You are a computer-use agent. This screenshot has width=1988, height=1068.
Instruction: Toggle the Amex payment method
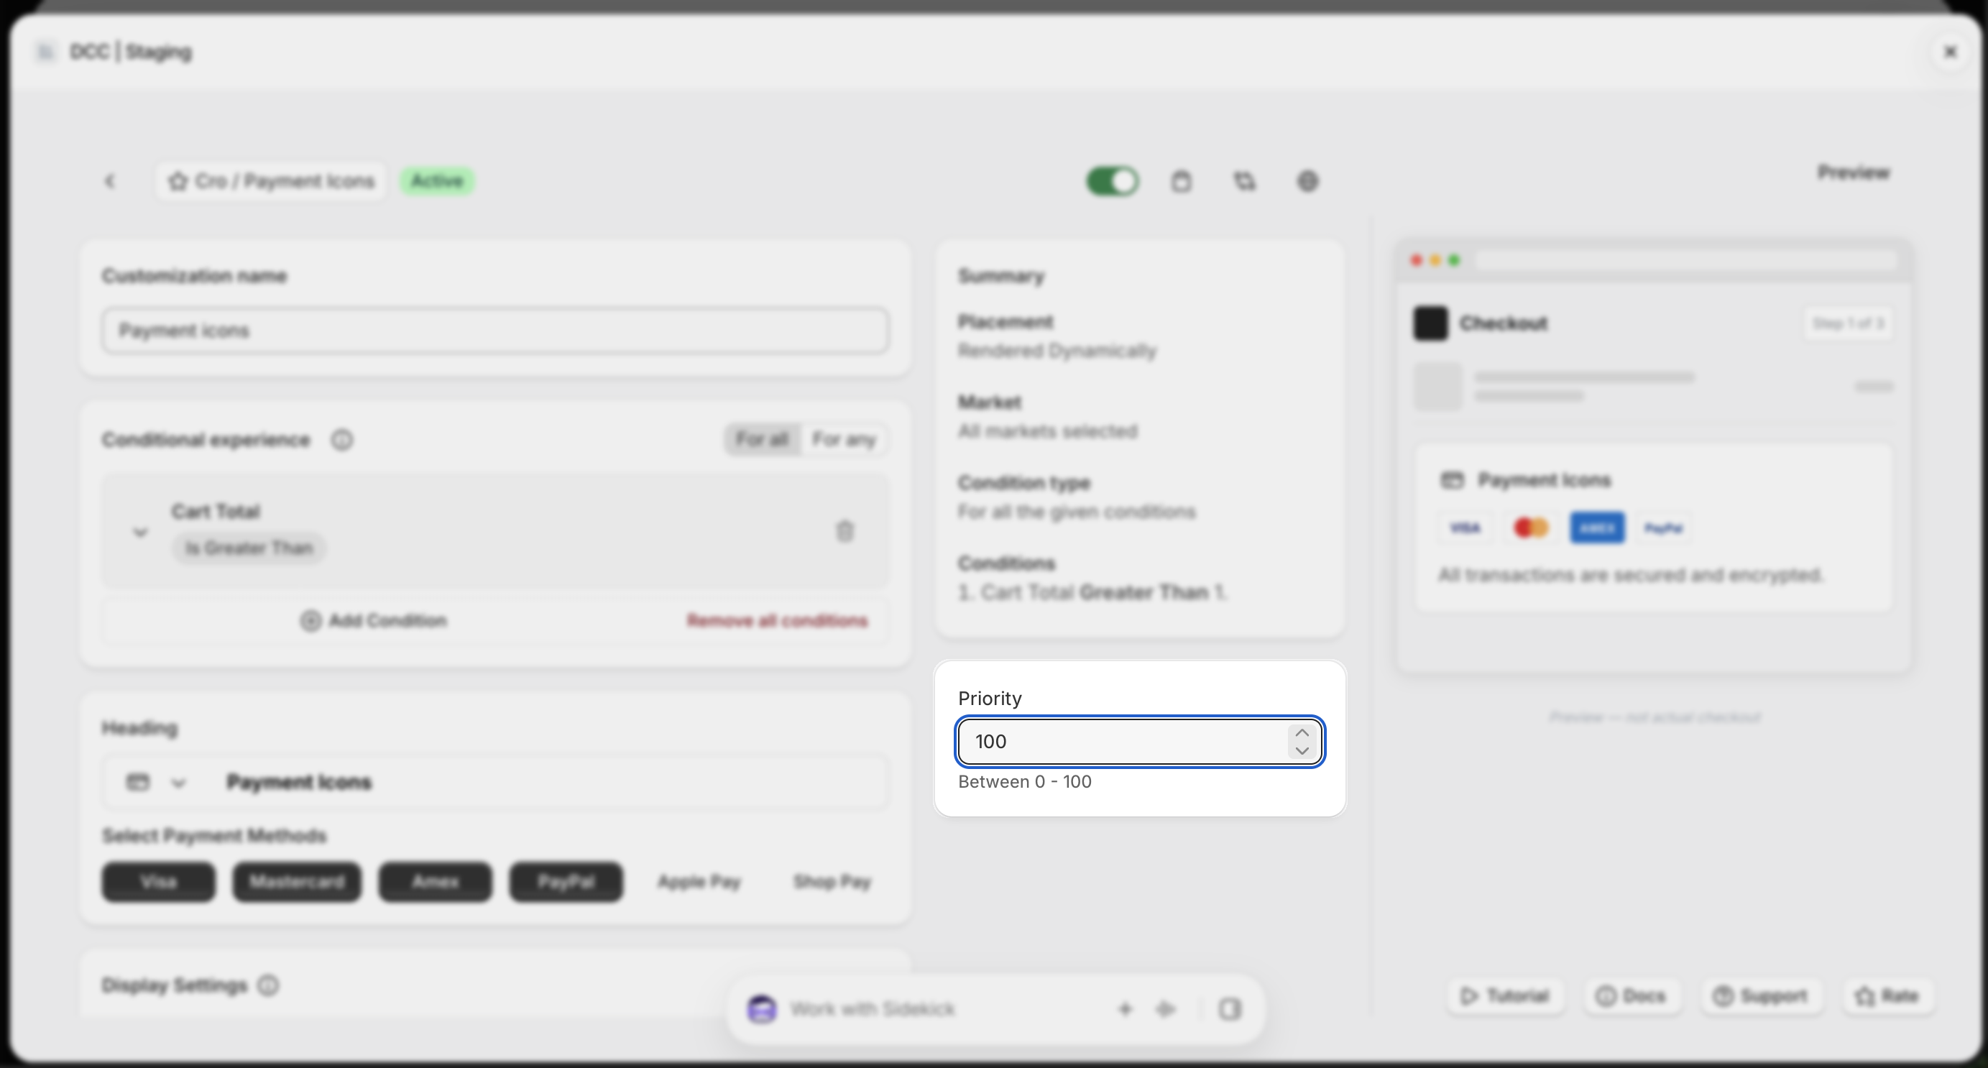(436, 882)
